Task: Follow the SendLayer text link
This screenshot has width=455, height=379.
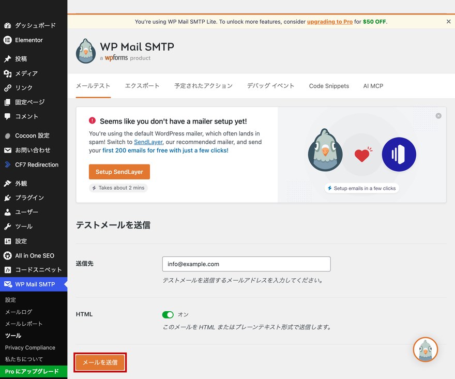Action: 148,142
